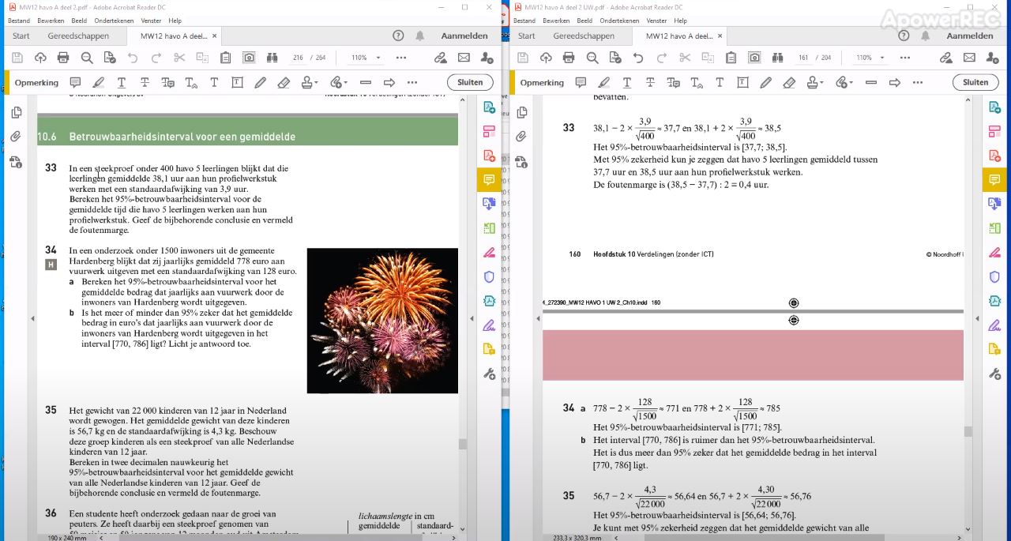
Task: Select highlighter tool in left window
Action: point(98,82)
